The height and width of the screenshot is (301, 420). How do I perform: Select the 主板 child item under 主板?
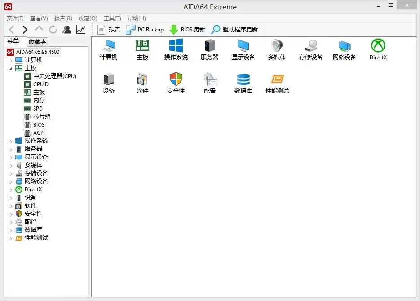(x=35, y=93)
